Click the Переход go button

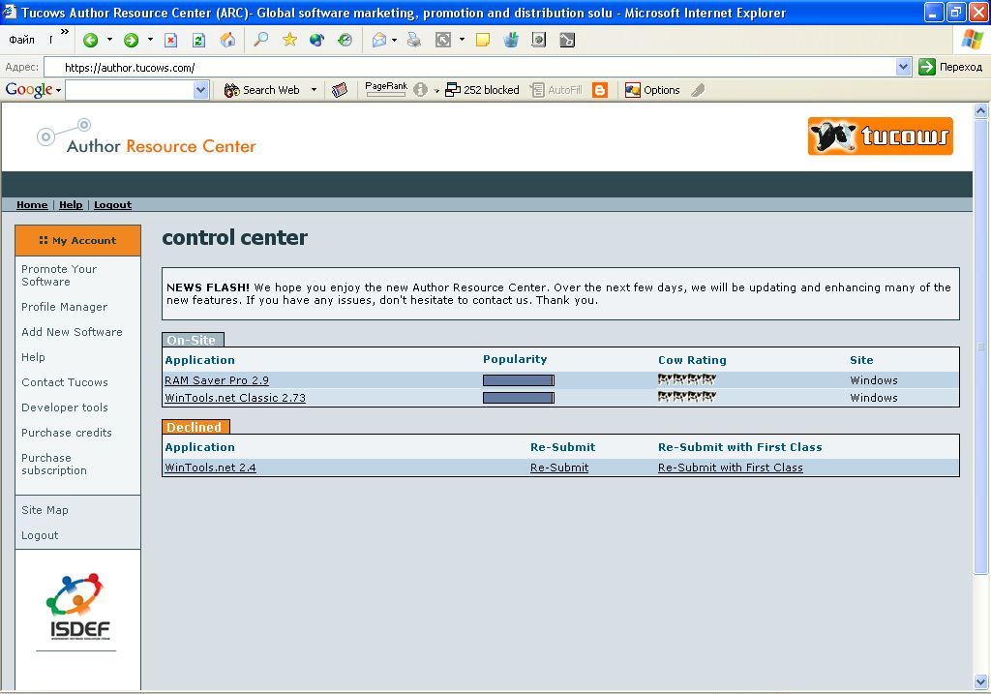[951, 67]
